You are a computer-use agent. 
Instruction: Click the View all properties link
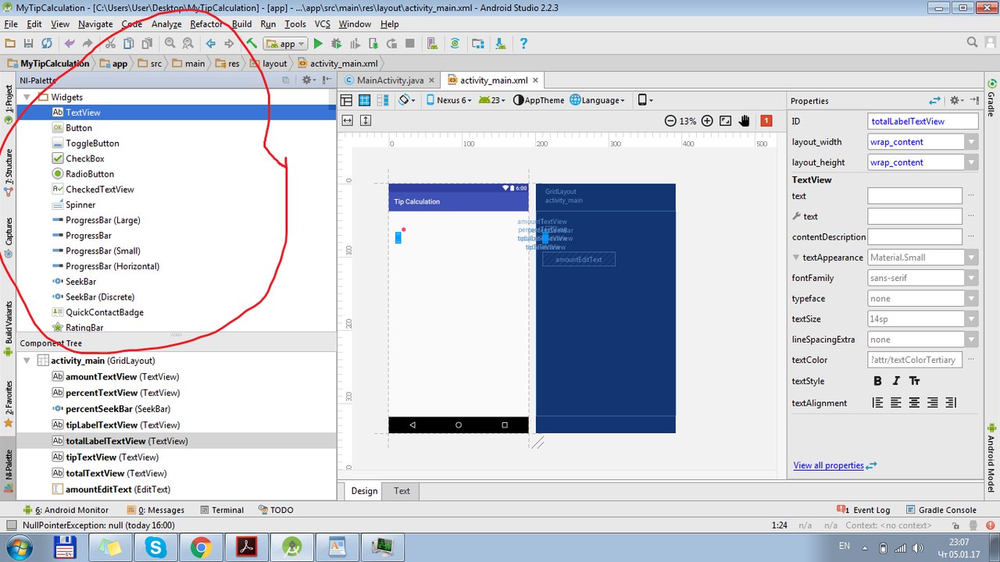[828, 465]
